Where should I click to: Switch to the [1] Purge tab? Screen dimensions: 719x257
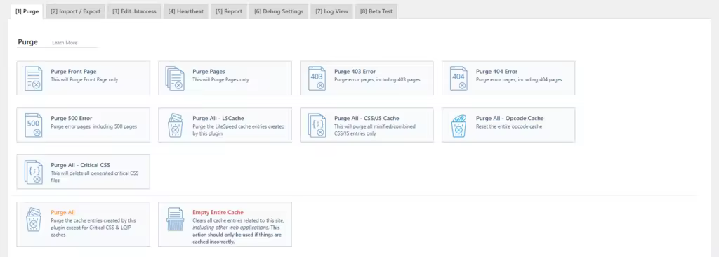pyautogui.click(x=27, y=11)
